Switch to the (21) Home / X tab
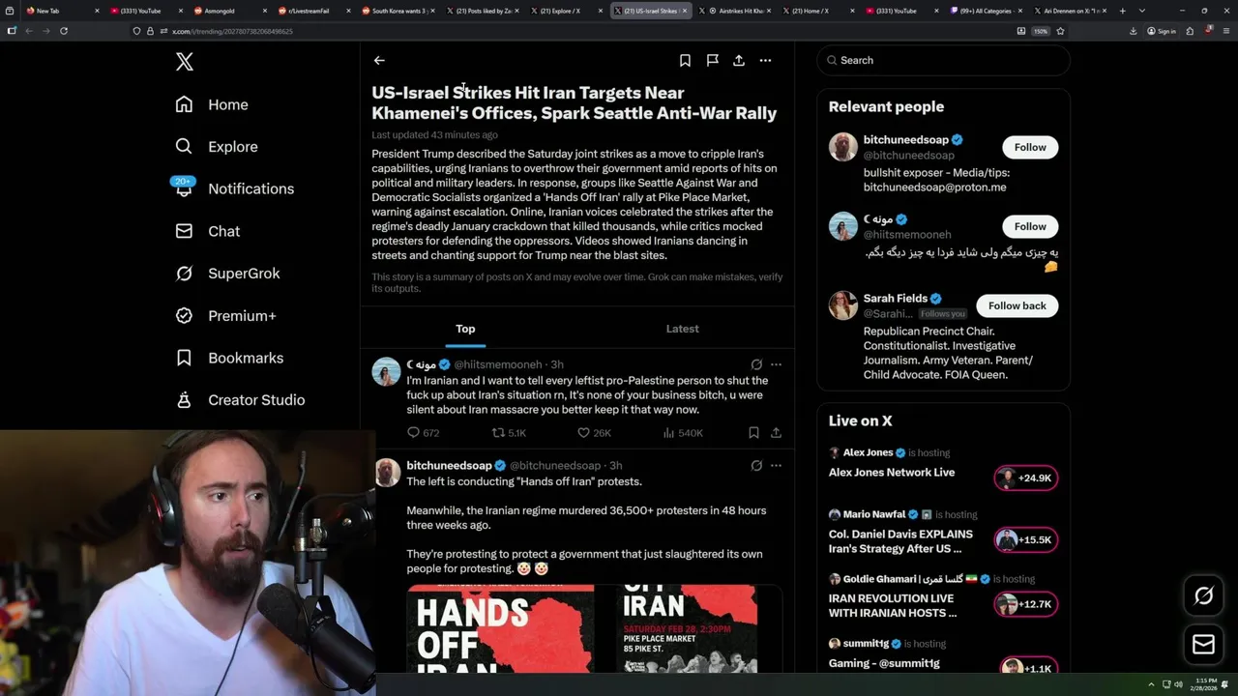Screen dimensions: 1238x696 pos(819,11)
